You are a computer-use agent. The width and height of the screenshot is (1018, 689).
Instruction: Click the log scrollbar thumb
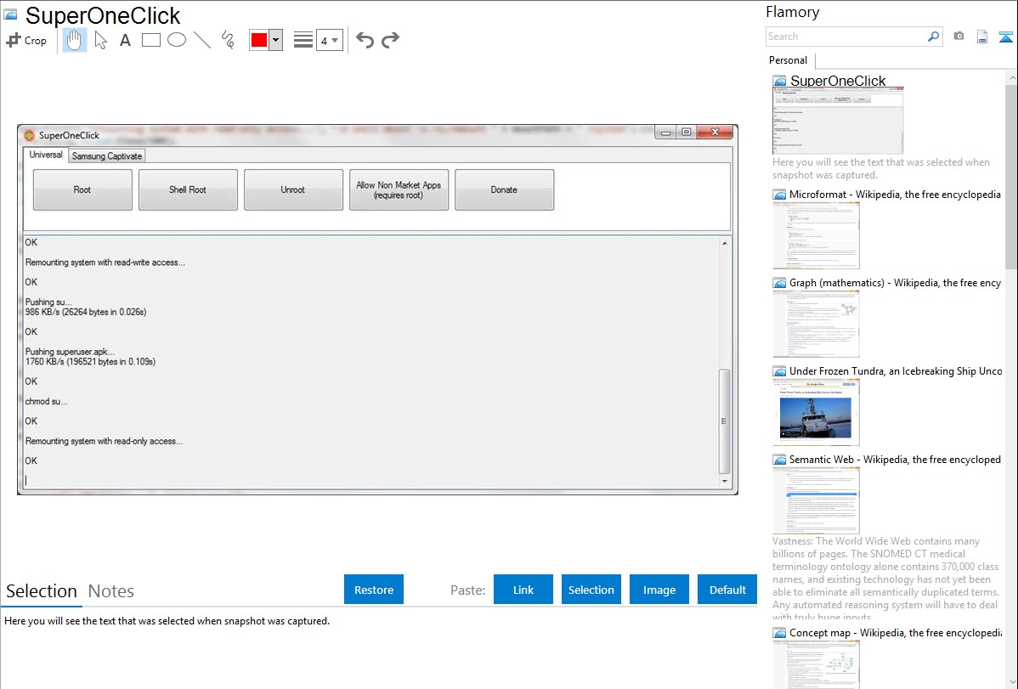725,421
